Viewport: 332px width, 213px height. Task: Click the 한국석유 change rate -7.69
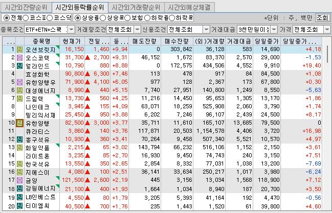(x=313, y=164)
